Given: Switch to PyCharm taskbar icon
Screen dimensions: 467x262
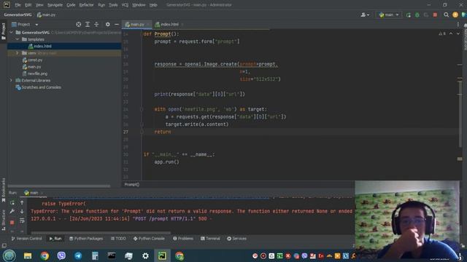Looking at the screenshot, I should click(162, 255).
